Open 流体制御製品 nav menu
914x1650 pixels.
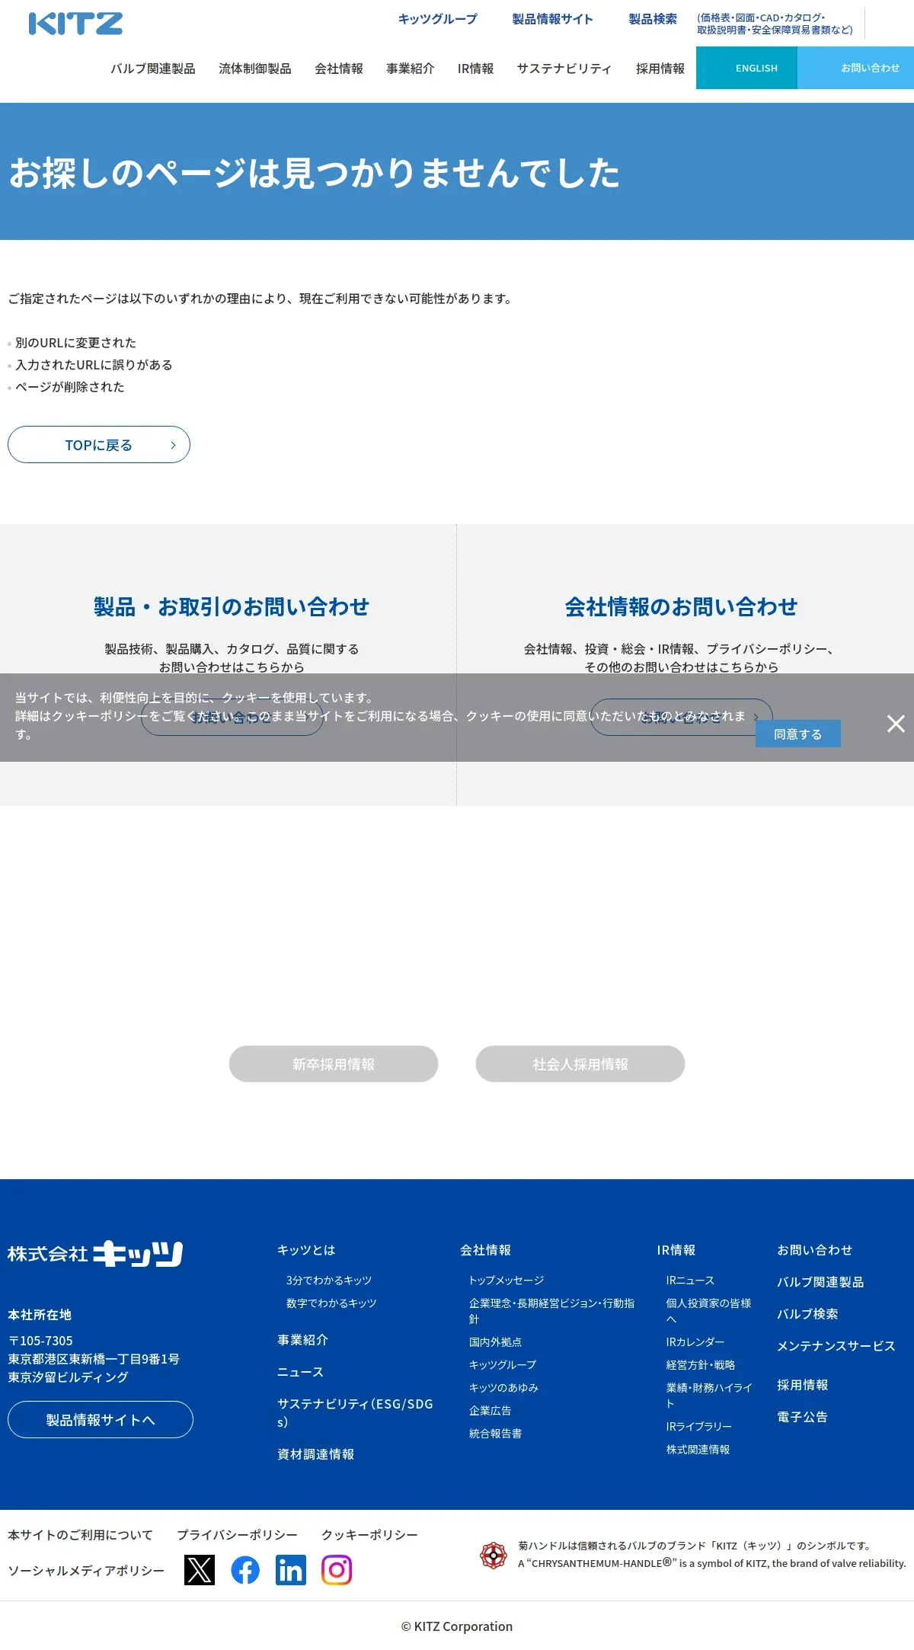coord(255,69)
